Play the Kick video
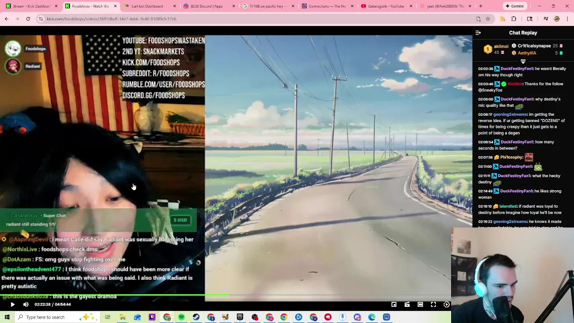574x323 pixels. pyautogui.click(x=13, y=305)
